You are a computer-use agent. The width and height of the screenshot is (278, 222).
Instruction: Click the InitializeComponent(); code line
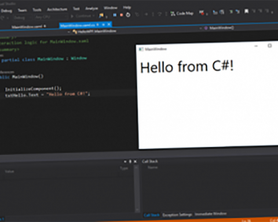pos(33,89)
